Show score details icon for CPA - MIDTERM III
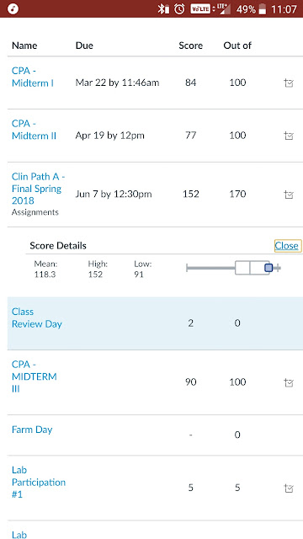The image size is (303, 539). pyautogui.click(x=289, y=382)
